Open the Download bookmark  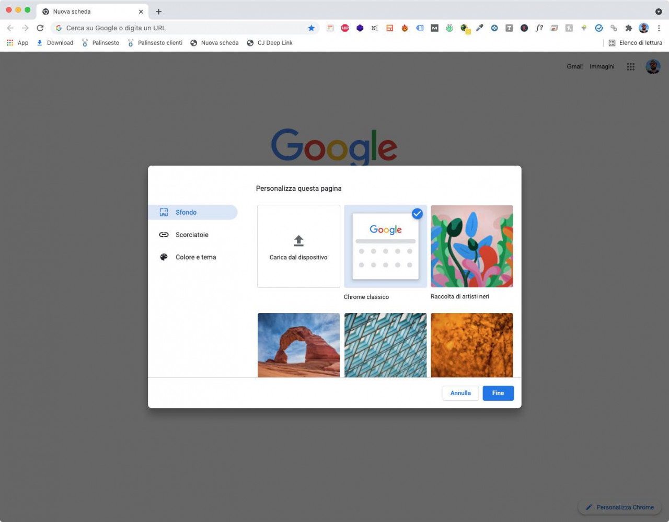click(x=55, y=43)
